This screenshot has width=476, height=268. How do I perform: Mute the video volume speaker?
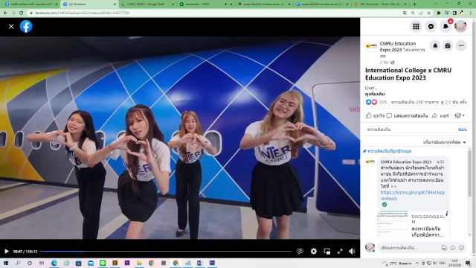tap(352, 252)
